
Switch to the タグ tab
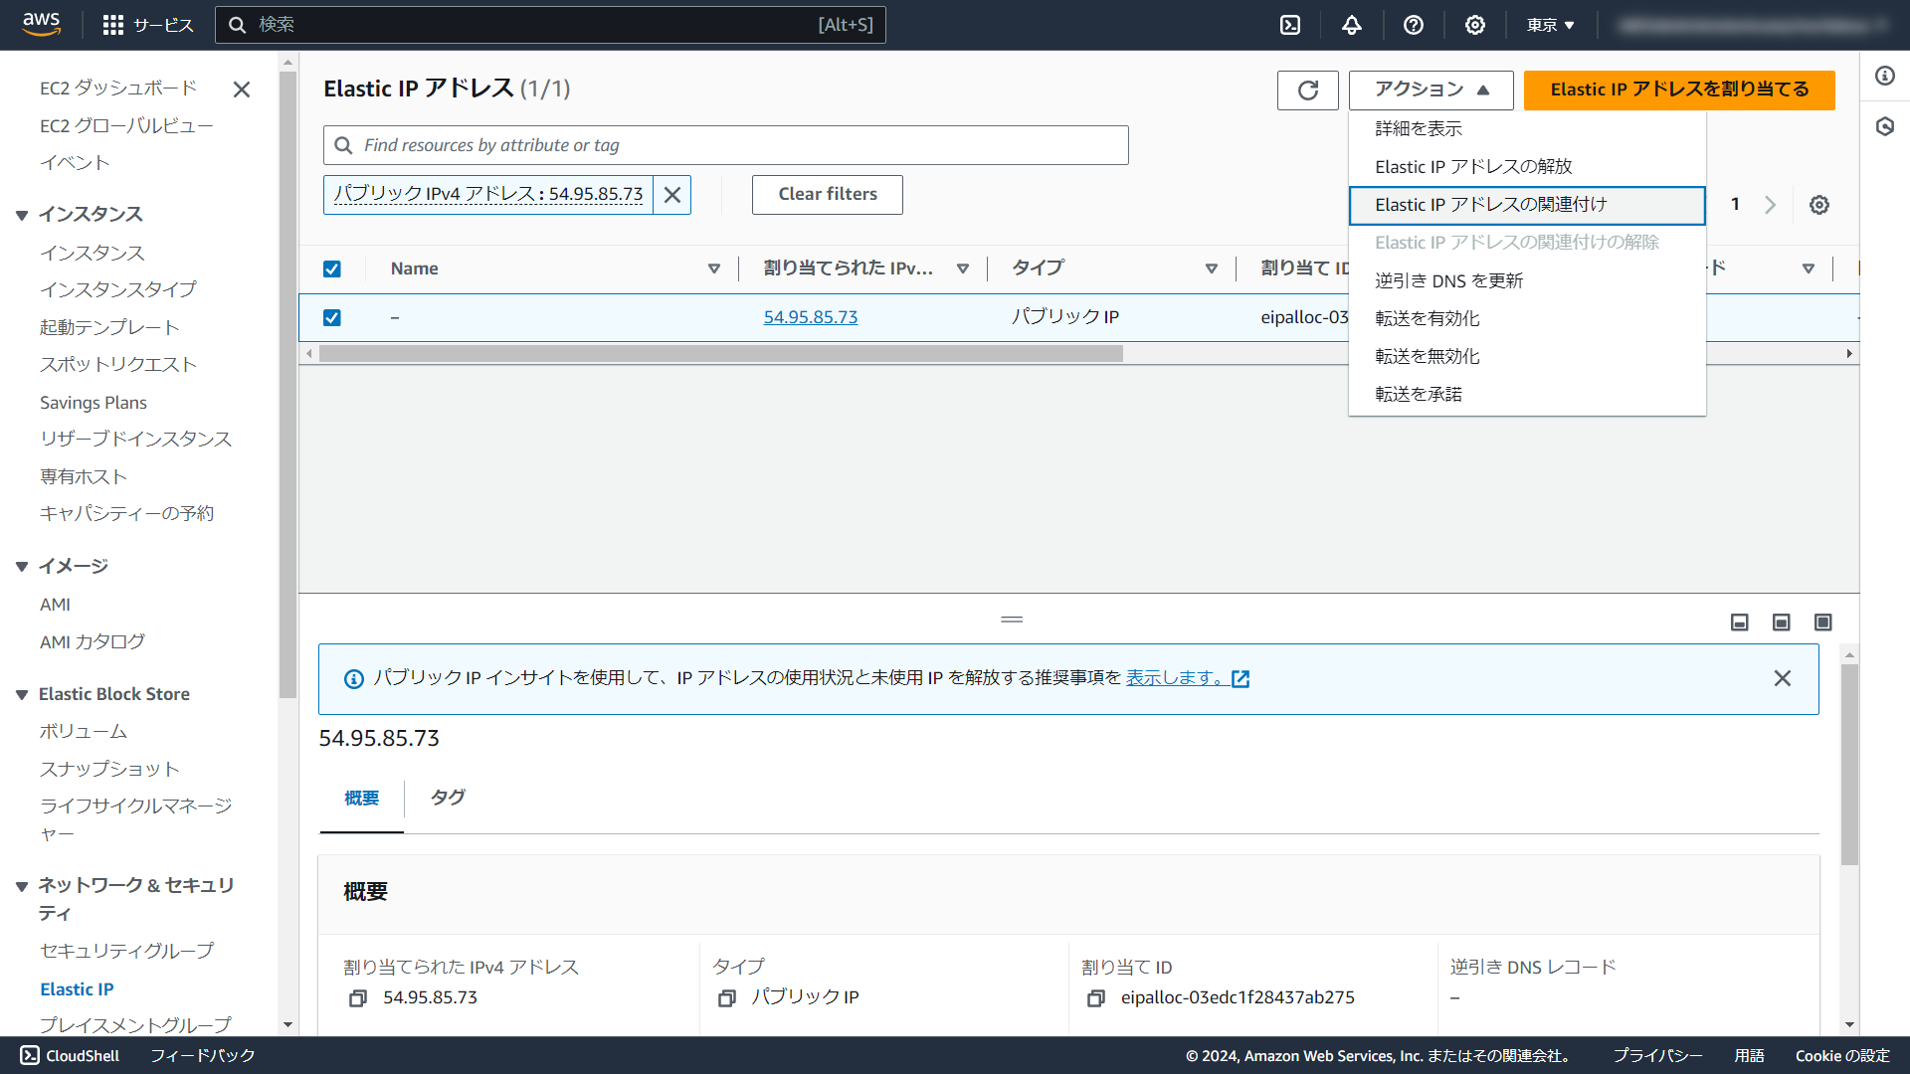[x=447, y=798]
